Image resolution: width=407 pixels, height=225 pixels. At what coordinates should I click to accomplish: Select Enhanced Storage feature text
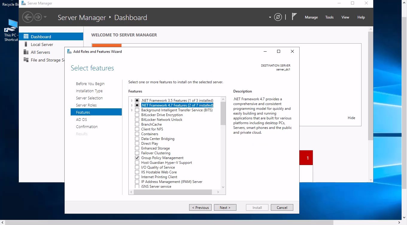(x=155, y=148)
